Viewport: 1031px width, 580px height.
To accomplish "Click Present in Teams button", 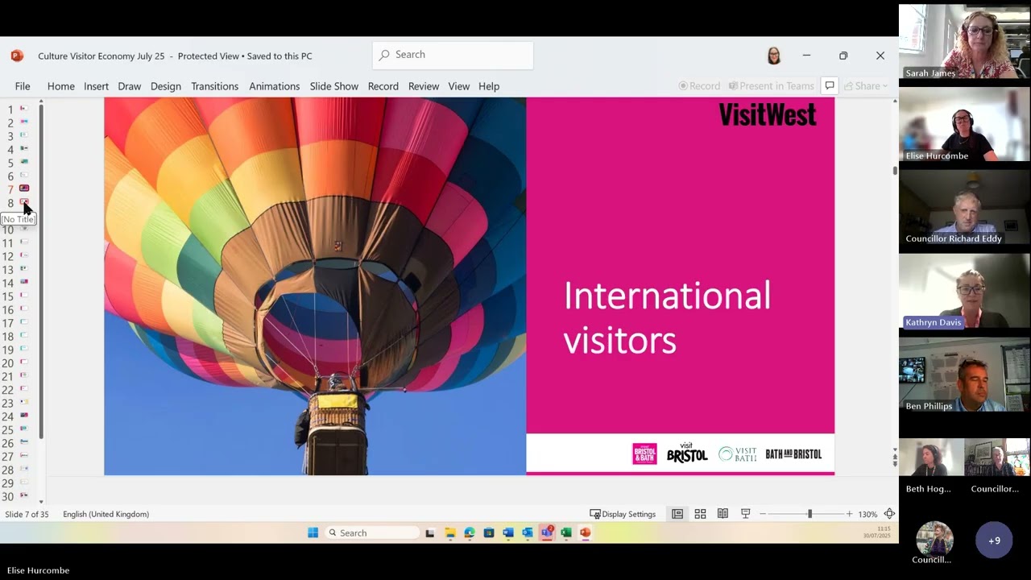I will tap(771, 86).
